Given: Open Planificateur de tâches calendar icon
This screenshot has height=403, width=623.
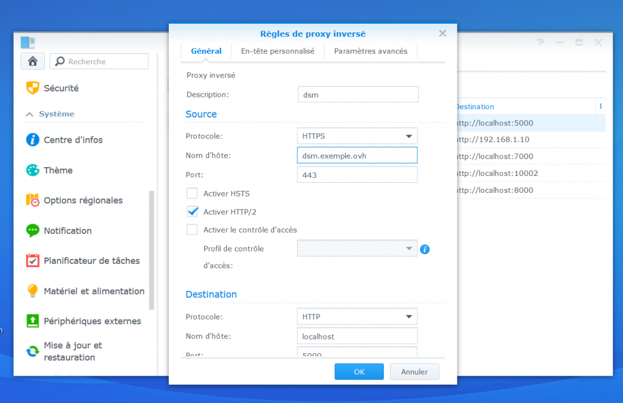Looking at the screenshot, I should coord(32,261).
